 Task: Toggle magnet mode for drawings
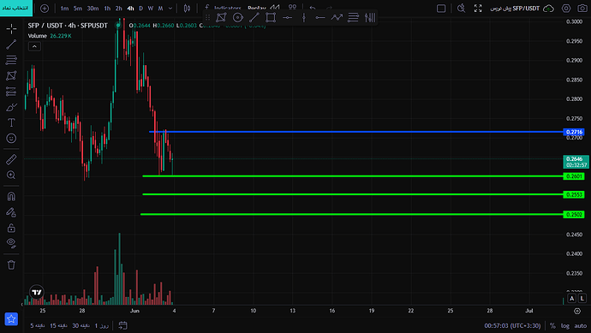11,196
